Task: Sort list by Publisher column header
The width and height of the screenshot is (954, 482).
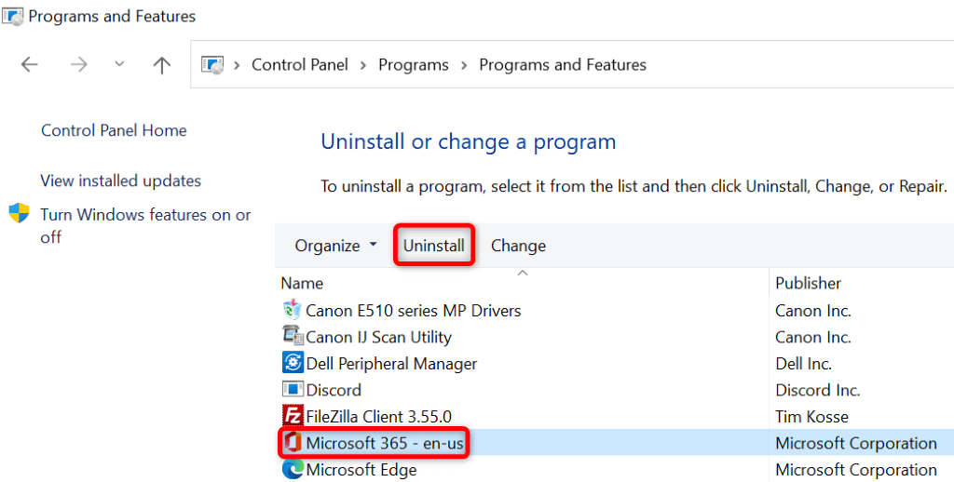Action: click(808, 283)
